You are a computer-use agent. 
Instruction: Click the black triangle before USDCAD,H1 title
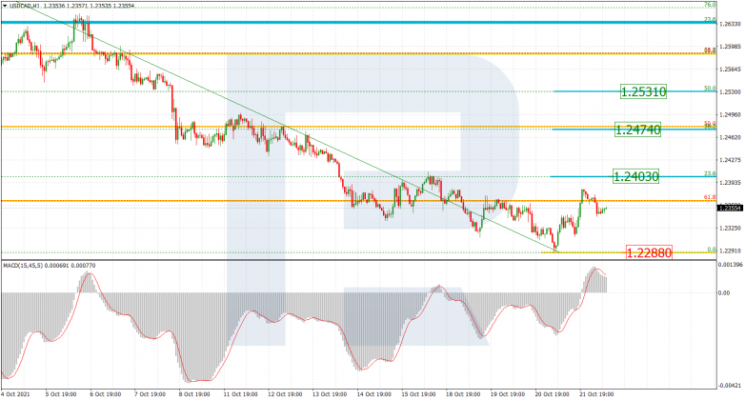[x=5, y=6]
